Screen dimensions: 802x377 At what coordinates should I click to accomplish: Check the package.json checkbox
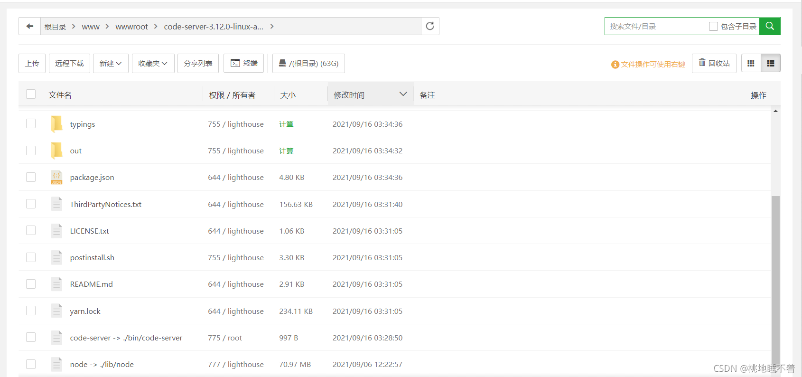point(31,177)
